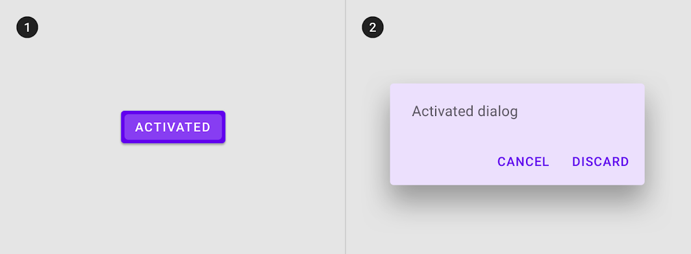This screenshot has height=254, width=691.
Task: Click the dialog area left of CANCEL
Action: click(x=441, y=162)
